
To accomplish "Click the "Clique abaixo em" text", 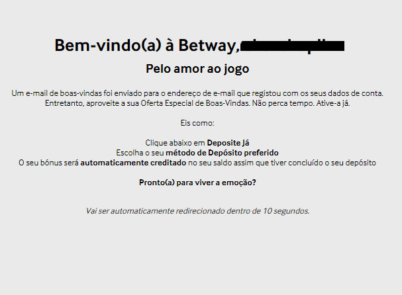I will pos(175,143).
